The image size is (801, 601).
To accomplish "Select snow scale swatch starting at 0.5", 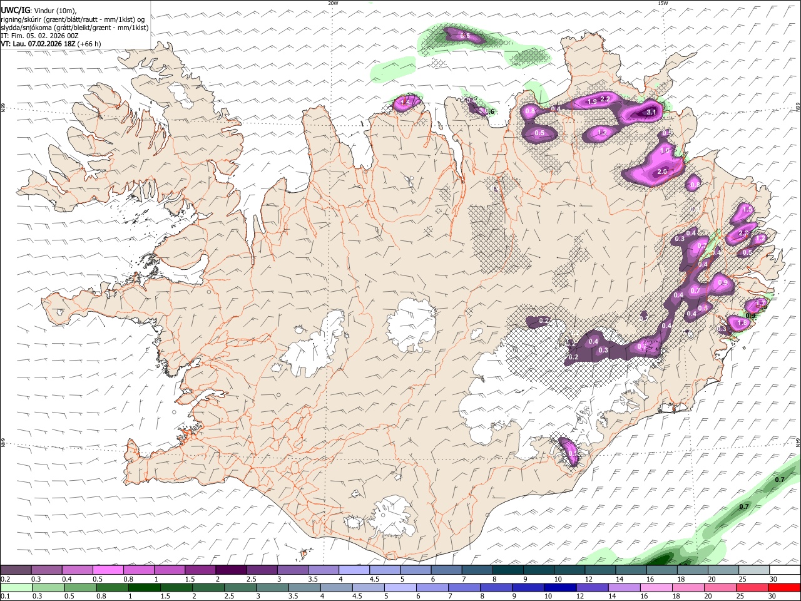I will (x=108, y=570).
